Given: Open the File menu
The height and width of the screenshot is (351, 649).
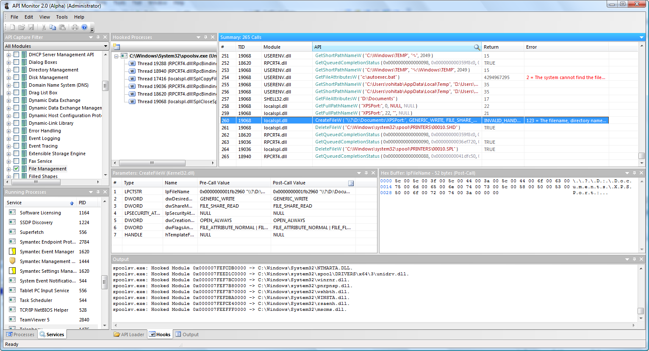Looking at the screenshot, I should pos(14,17).
